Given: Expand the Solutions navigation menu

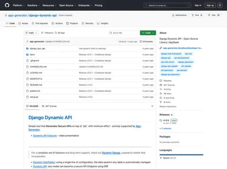Looking at the screenshot, I should [x=34, y=5].
